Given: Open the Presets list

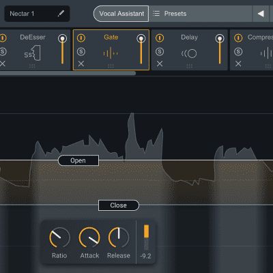Looking at the screenshot, I should pyautogui.click(x=169, y=14).
